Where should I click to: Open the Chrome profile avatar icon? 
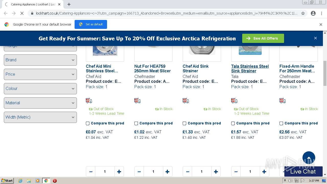[x=313, y=13]
